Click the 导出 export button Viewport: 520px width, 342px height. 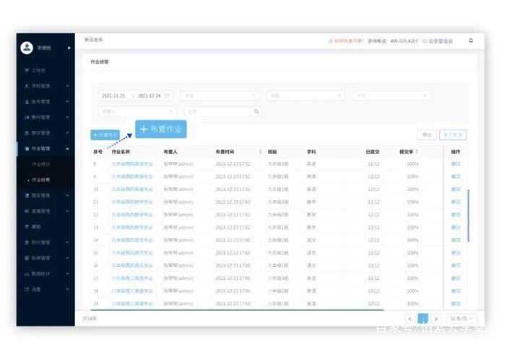(x=427, y=134)
